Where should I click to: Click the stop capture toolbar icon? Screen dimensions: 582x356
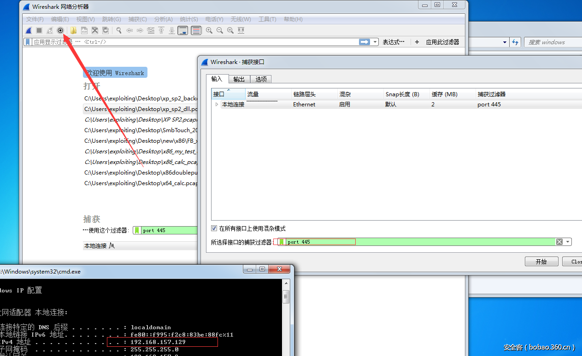[39, 30]
